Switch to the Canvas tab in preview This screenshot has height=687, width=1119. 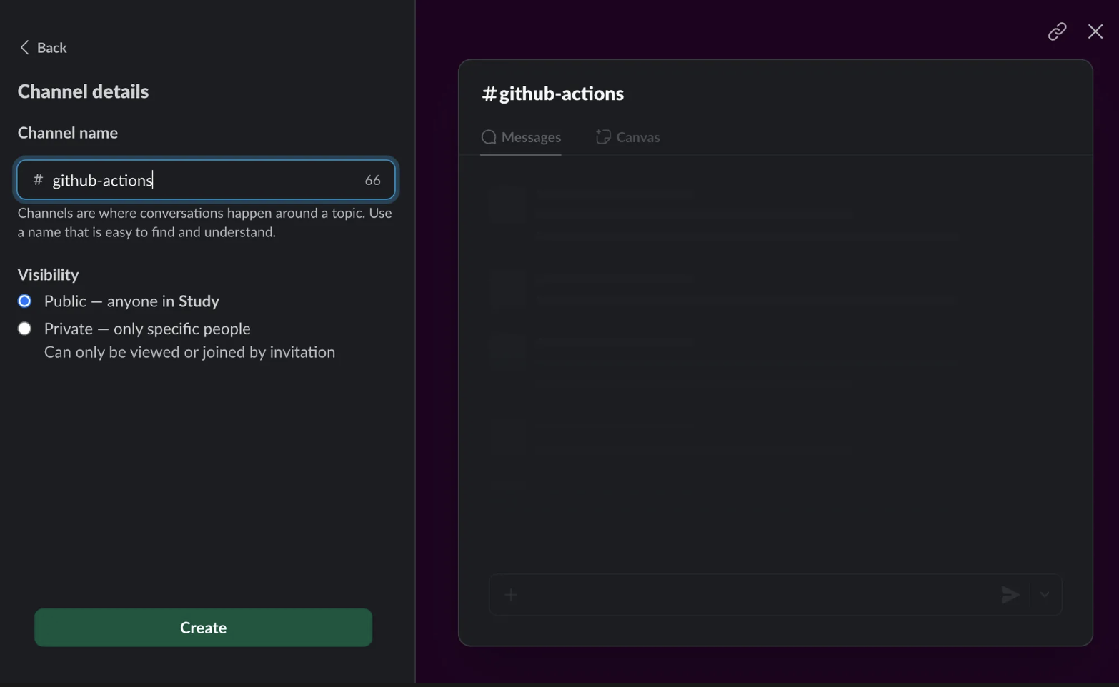coord(627,137)
